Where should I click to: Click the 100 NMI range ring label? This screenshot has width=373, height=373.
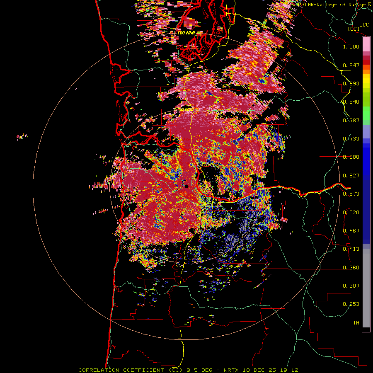(186, 33)
